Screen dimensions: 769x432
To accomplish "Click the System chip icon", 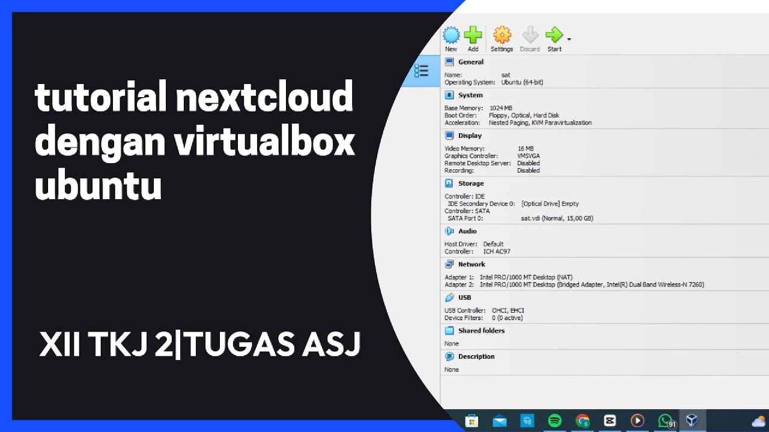I will [x=449, y=95].
